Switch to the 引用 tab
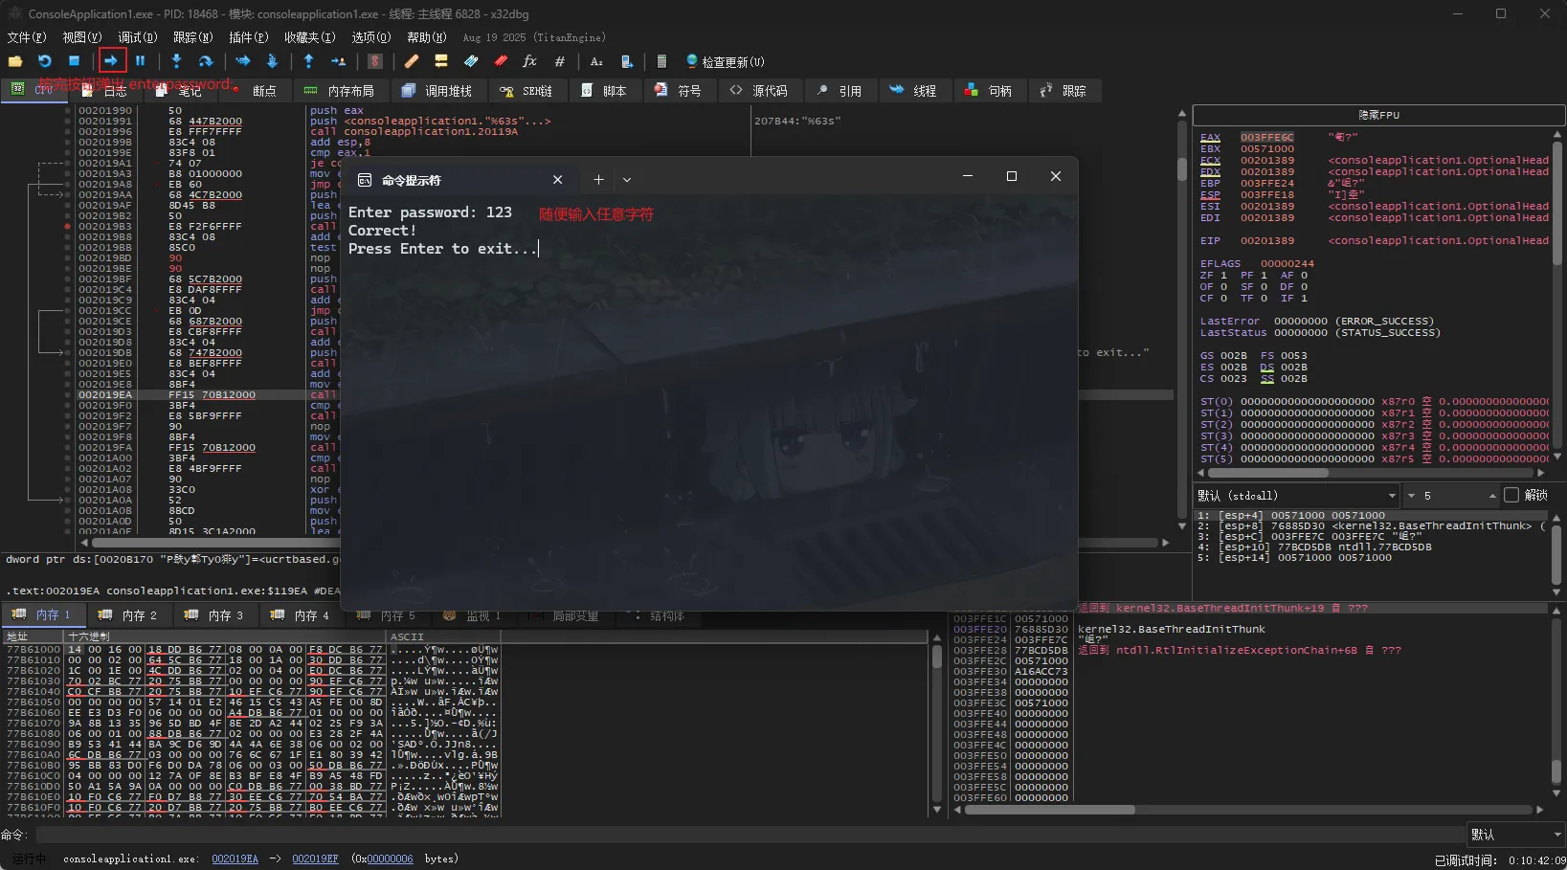The width and height of the screenshot is (1567, 870). (839, 91)
